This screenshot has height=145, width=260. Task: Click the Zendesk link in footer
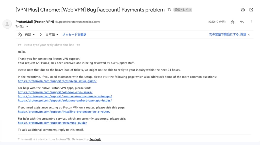coord(95,139)
